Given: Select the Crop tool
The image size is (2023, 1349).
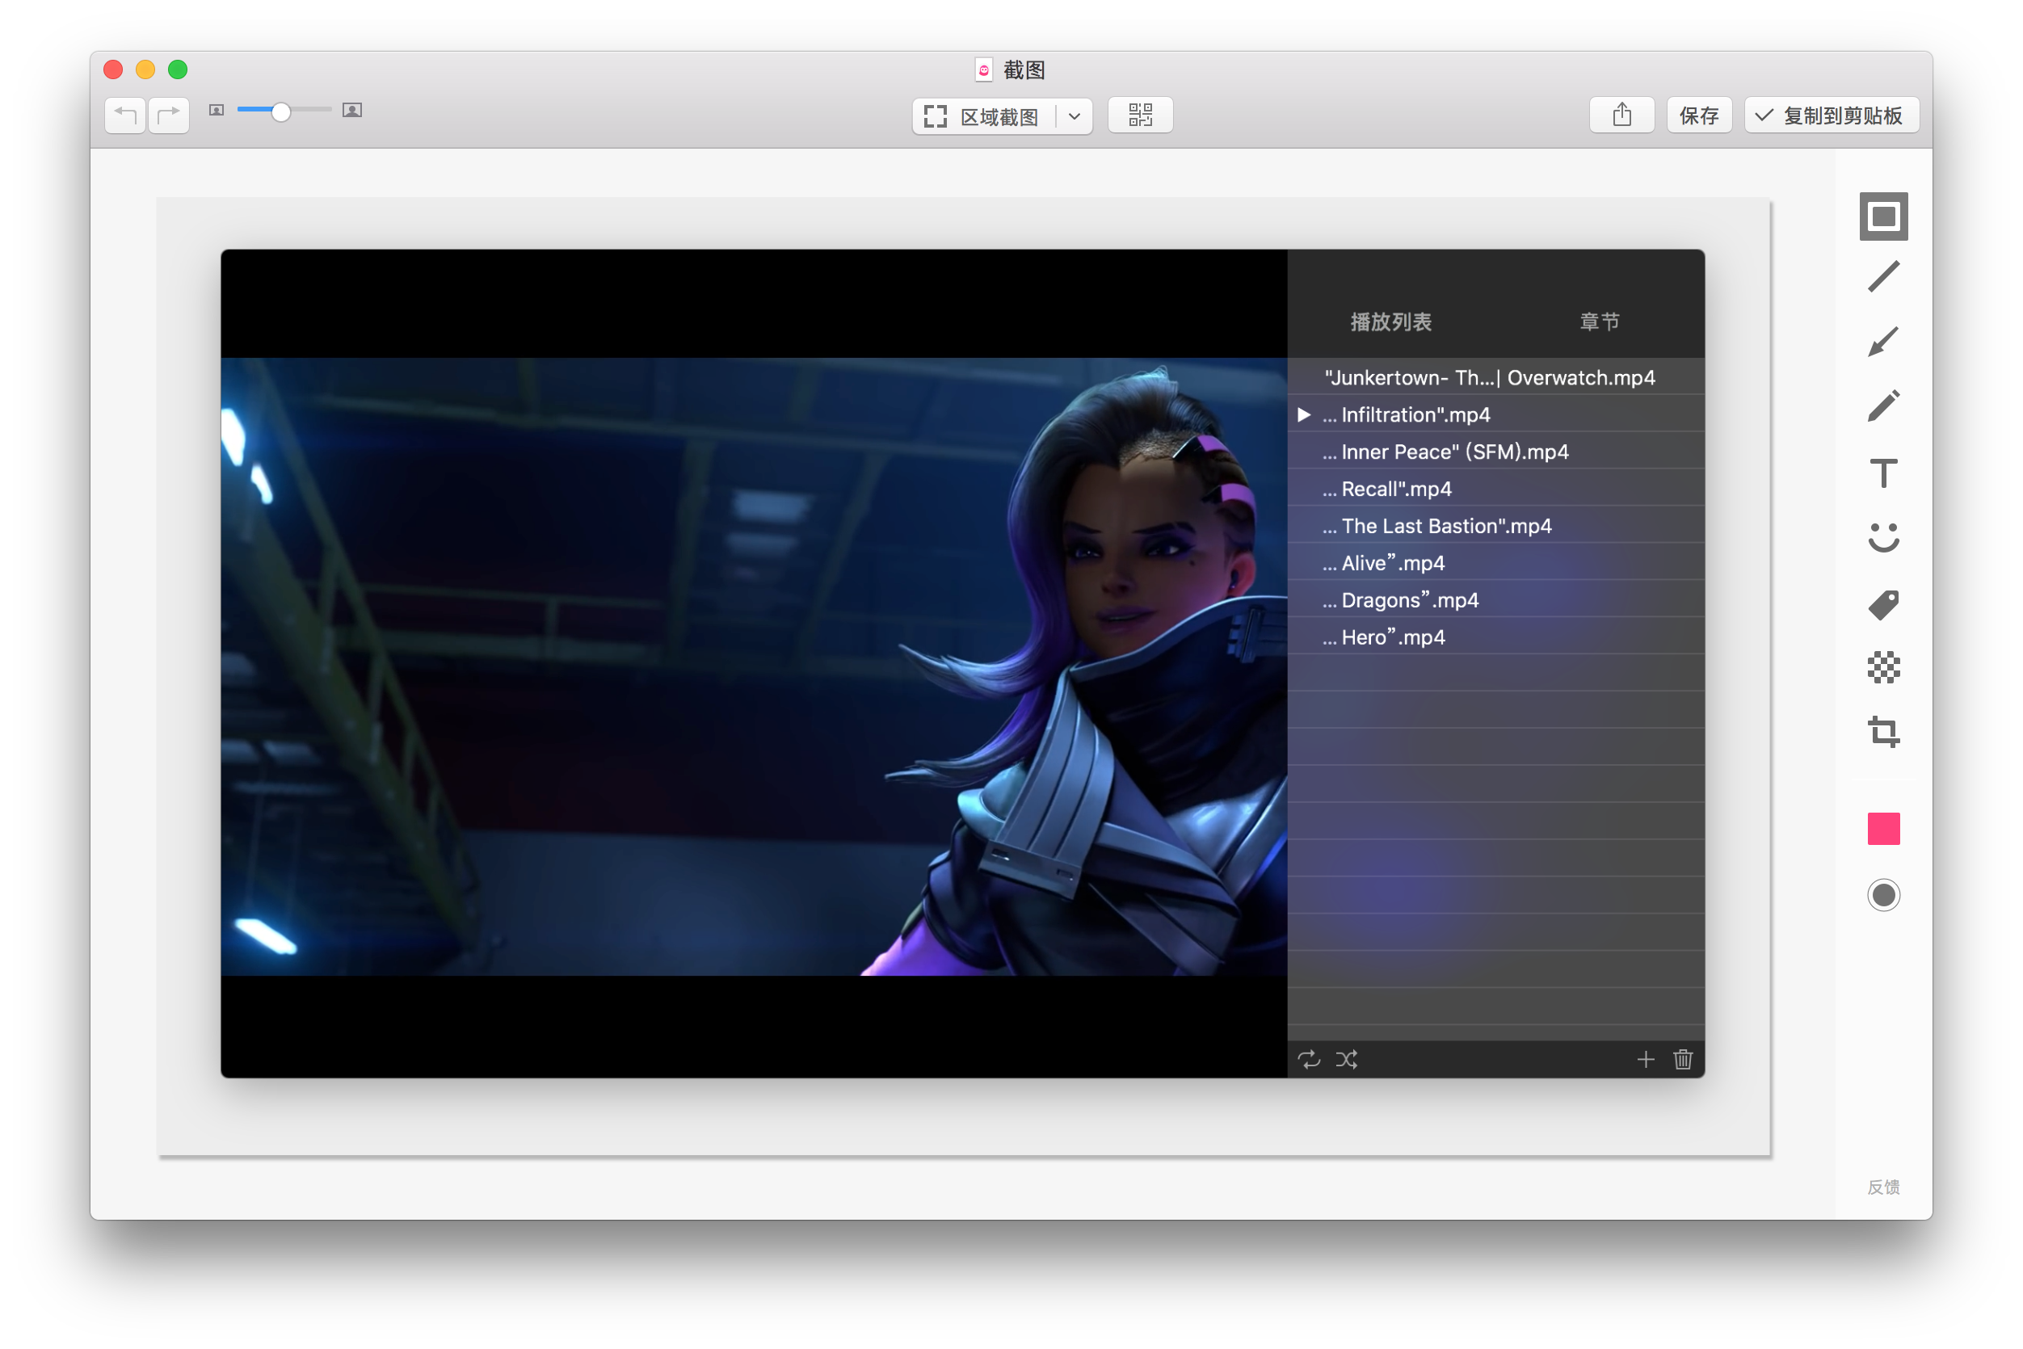Looking at the screenshot, I should pos(1882,732).
